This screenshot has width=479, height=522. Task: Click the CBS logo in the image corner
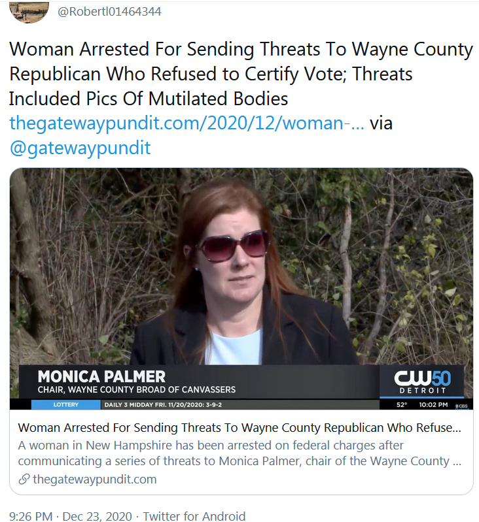click(x=462, y=406)
